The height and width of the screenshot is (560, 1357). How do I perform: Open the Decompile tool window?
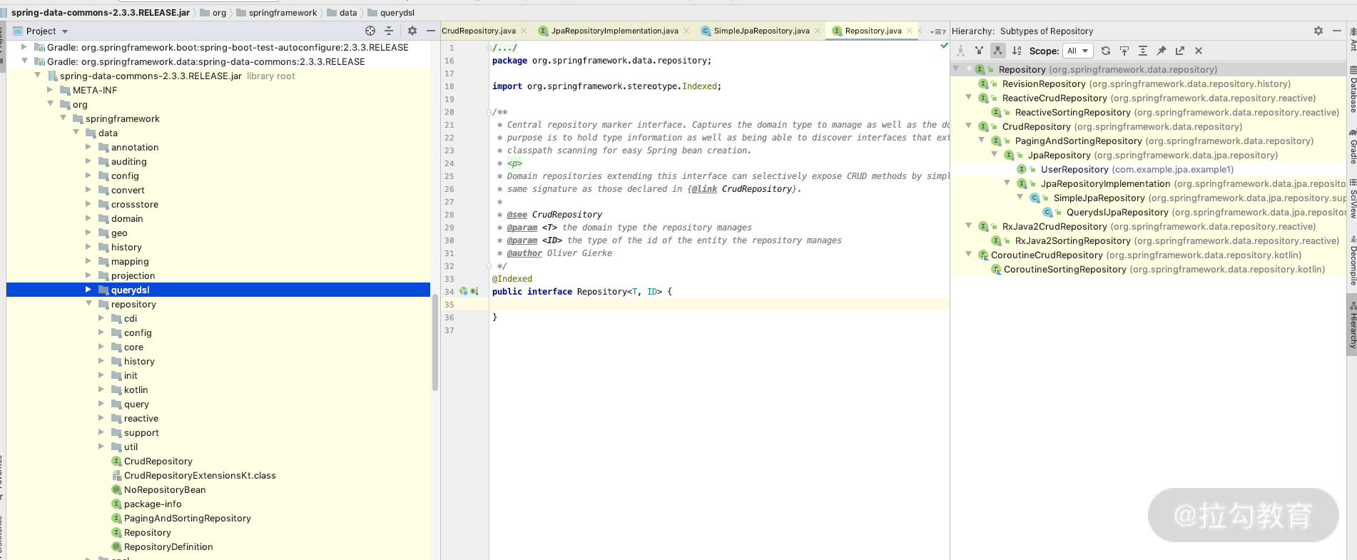click(x=1352, y=260)
